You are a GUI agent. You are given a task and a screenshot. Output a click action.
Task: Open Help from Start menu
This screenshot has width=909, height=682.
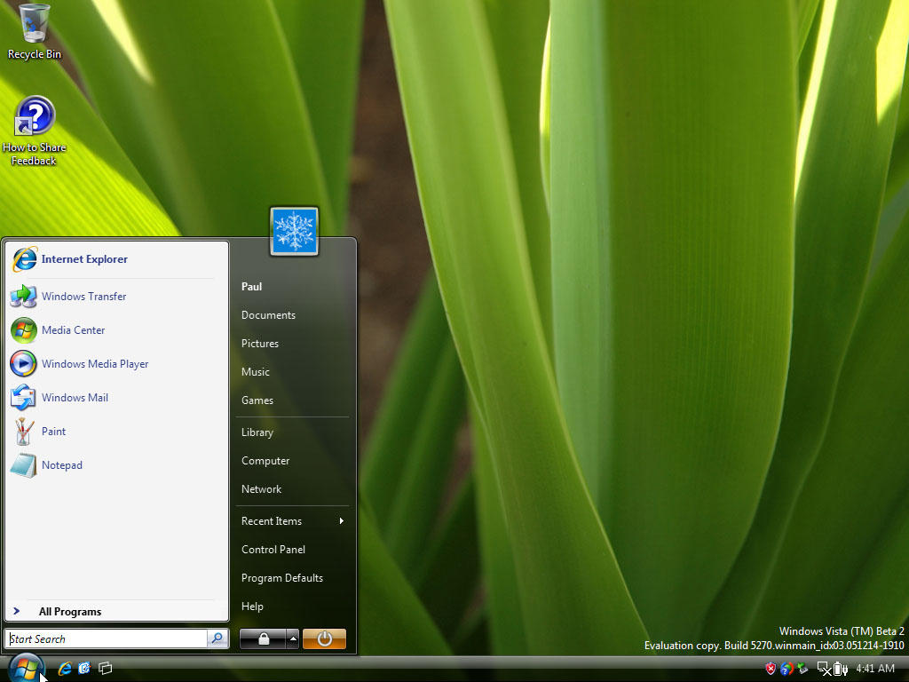(x=252, y=606)
